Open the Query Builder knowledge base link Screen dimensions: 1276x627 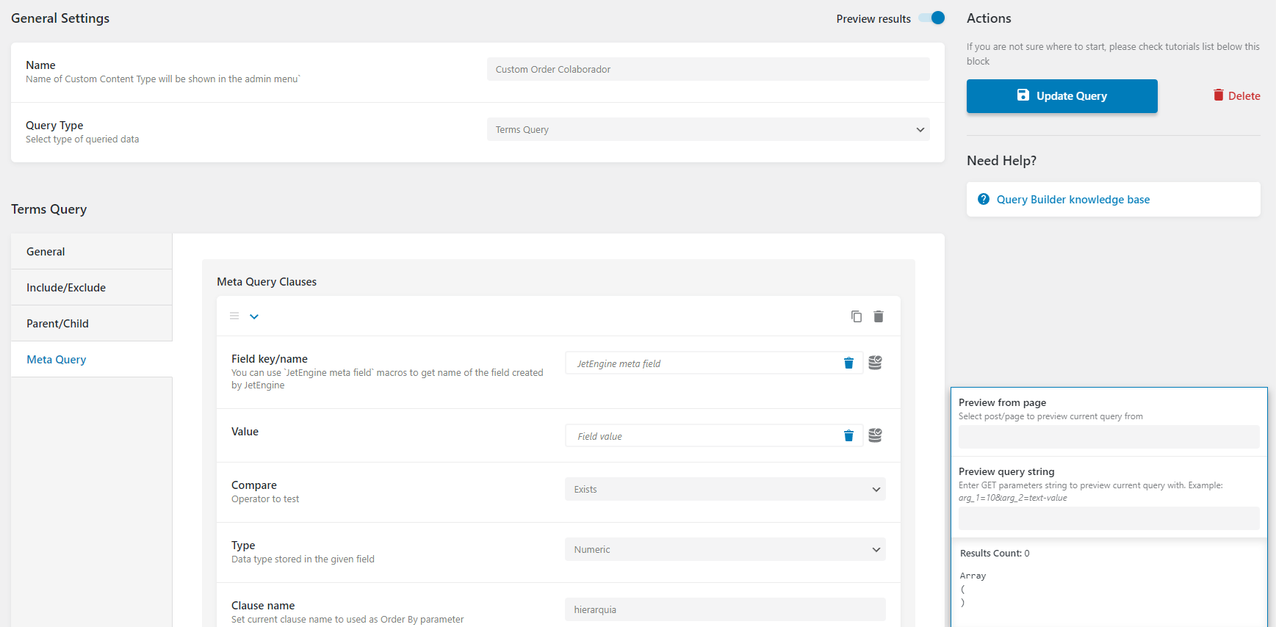[1073, 200]
